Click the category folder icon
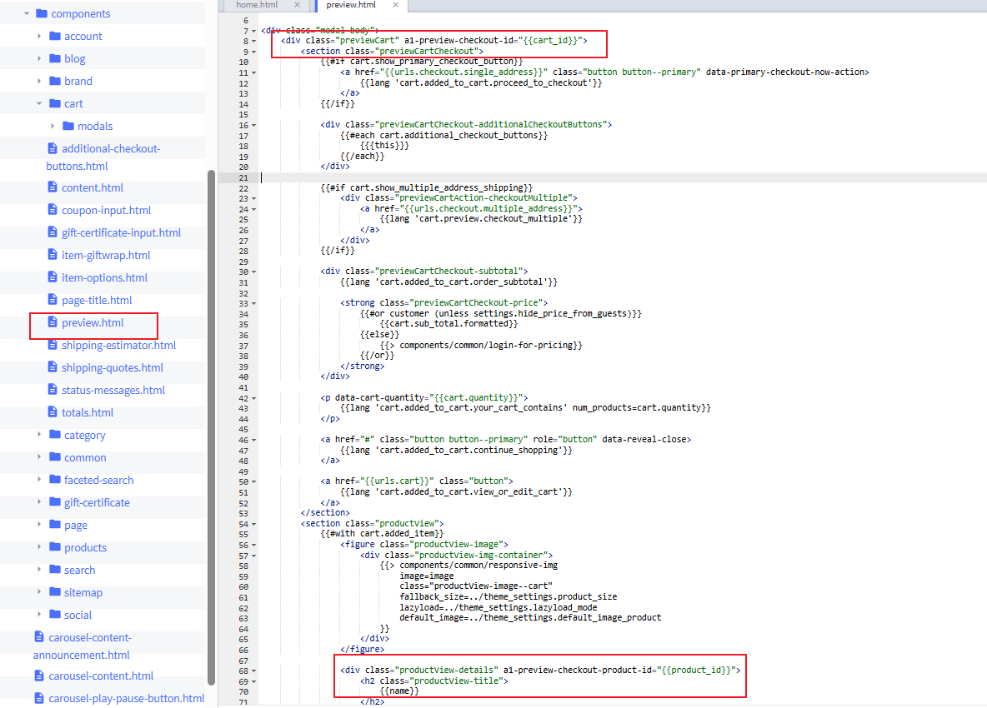The width and height of the screenshot is (987, 708). pos(55,435)
